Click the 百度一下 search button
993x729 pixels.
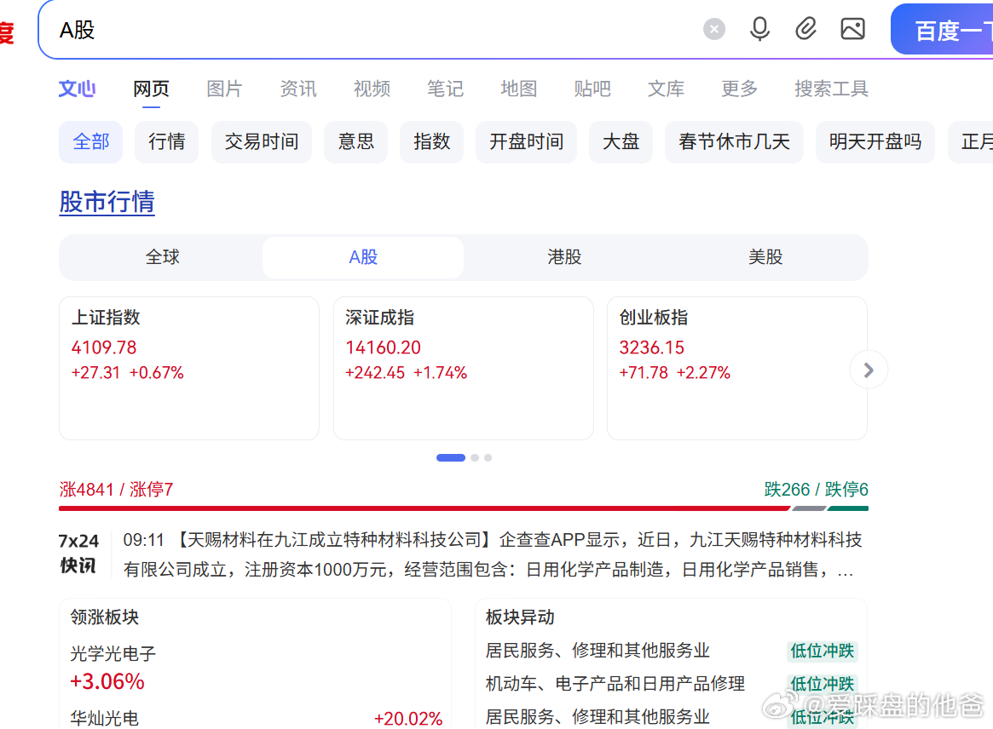coord(942,30)
